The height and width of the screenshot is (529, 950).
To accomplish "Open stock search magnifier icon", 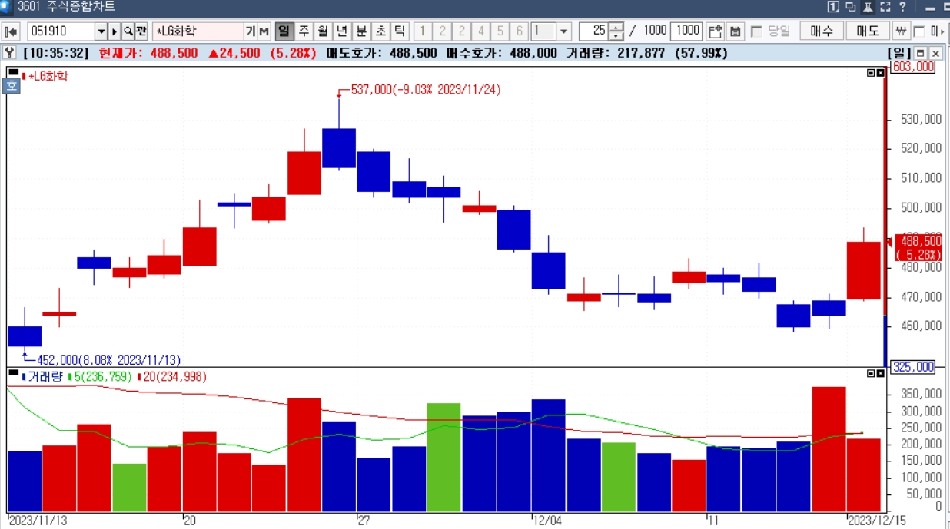I will point(128,31).
